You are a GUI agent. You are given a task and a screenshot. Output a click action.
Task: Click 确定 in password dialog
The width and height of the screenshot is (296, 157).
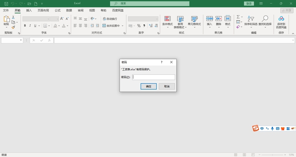[x=149, y=86]
